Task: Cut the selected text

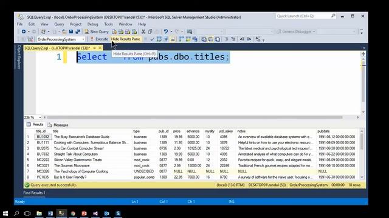Action: 143,31
